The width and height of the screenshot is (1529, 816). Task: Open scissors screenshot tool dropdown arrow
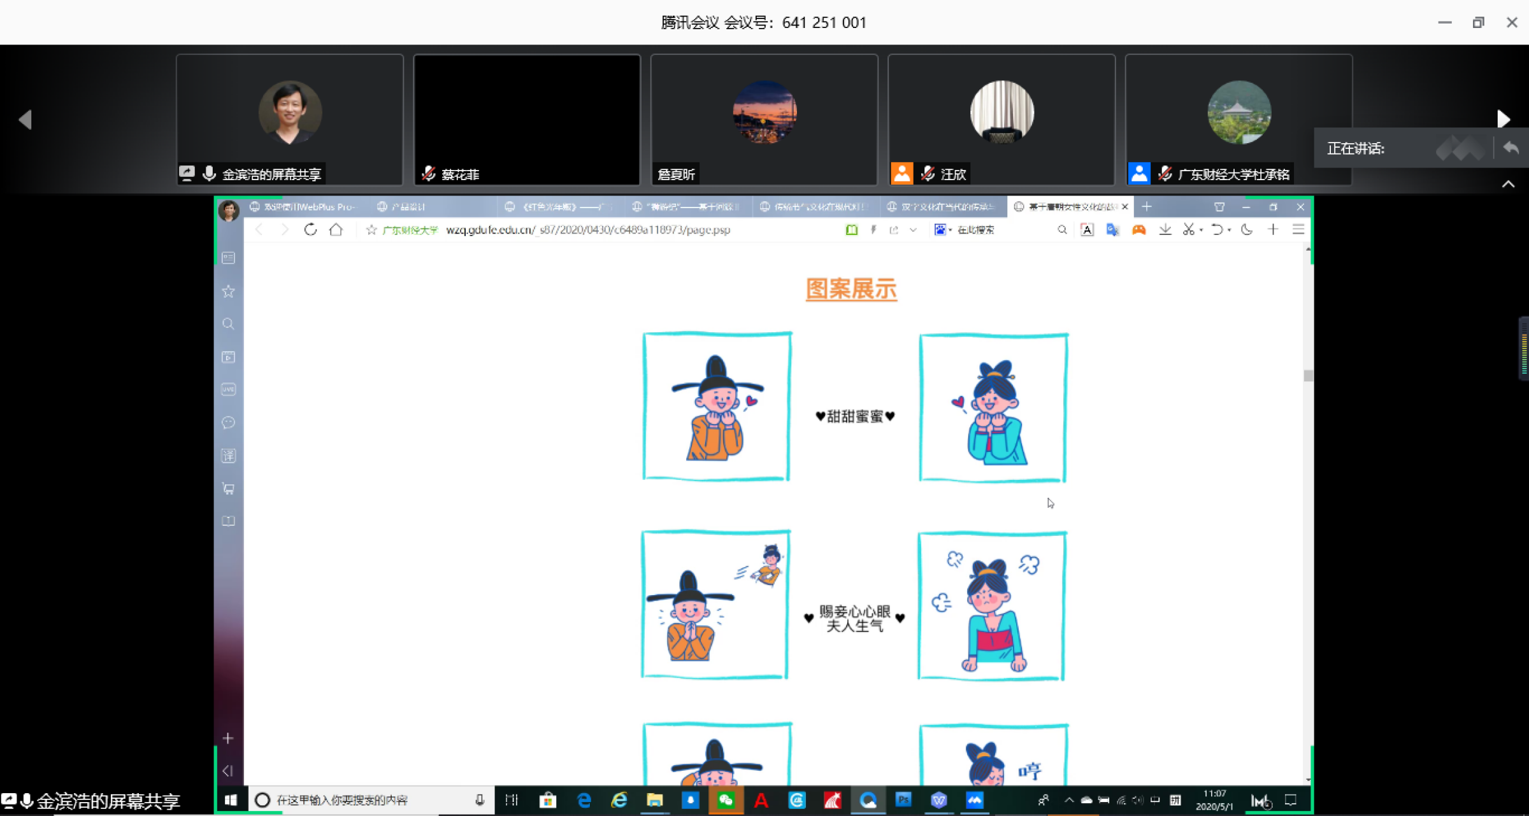(x=1202, y=230)
